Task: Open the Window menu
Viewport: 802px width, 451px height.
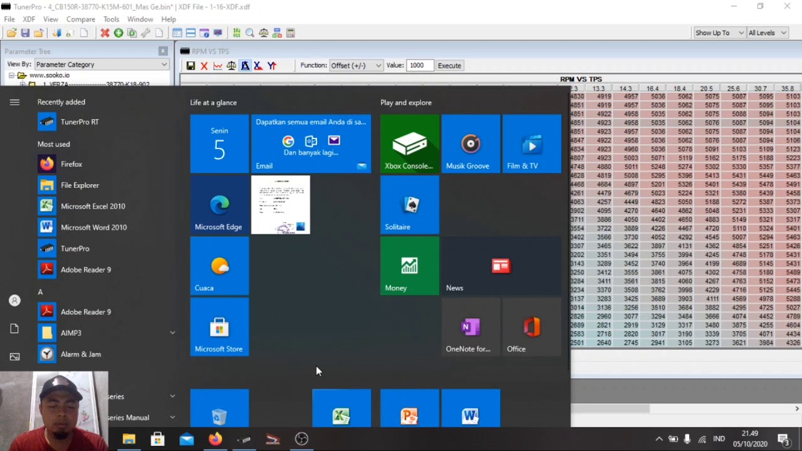Action: [140, 19]
